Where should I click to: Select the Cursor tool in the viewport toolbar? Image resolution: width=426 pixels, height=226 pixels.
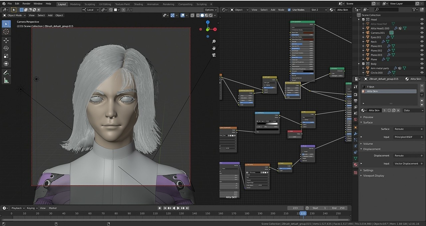point(6,32)
